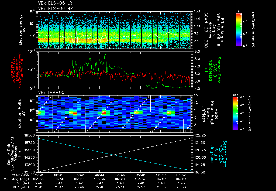
Task: Click the F10.7 value 75.46
Action: 79,187
